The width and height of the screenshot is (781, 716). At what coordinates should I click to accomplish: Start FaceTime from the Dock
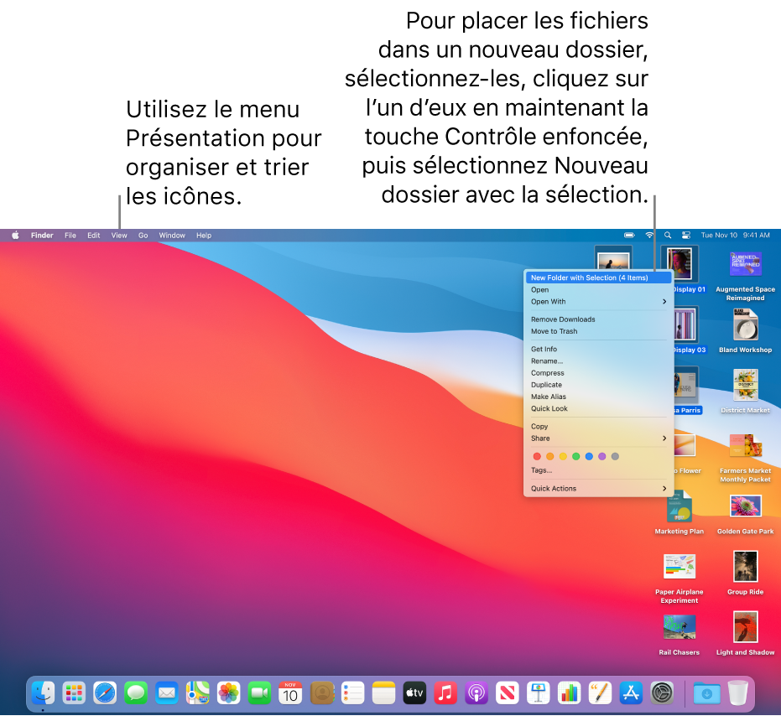click(259, 693)
